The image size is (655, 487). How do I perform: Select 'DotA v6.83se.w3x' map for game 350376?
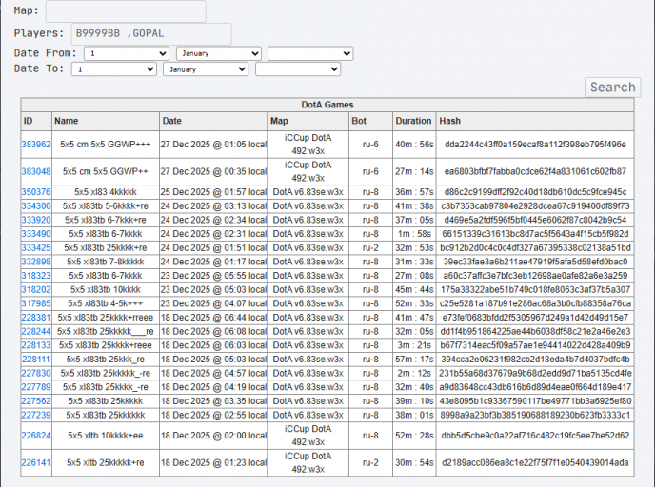pos(308,192)
